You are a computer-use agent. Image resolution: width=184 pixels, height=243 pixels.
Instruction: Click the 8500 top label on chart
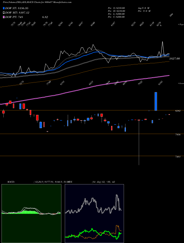pos(93,24)
